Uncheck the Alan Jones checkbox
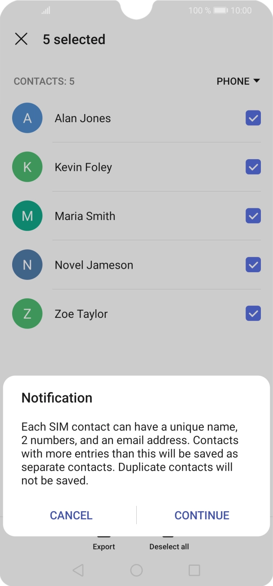 coord(253,118)
